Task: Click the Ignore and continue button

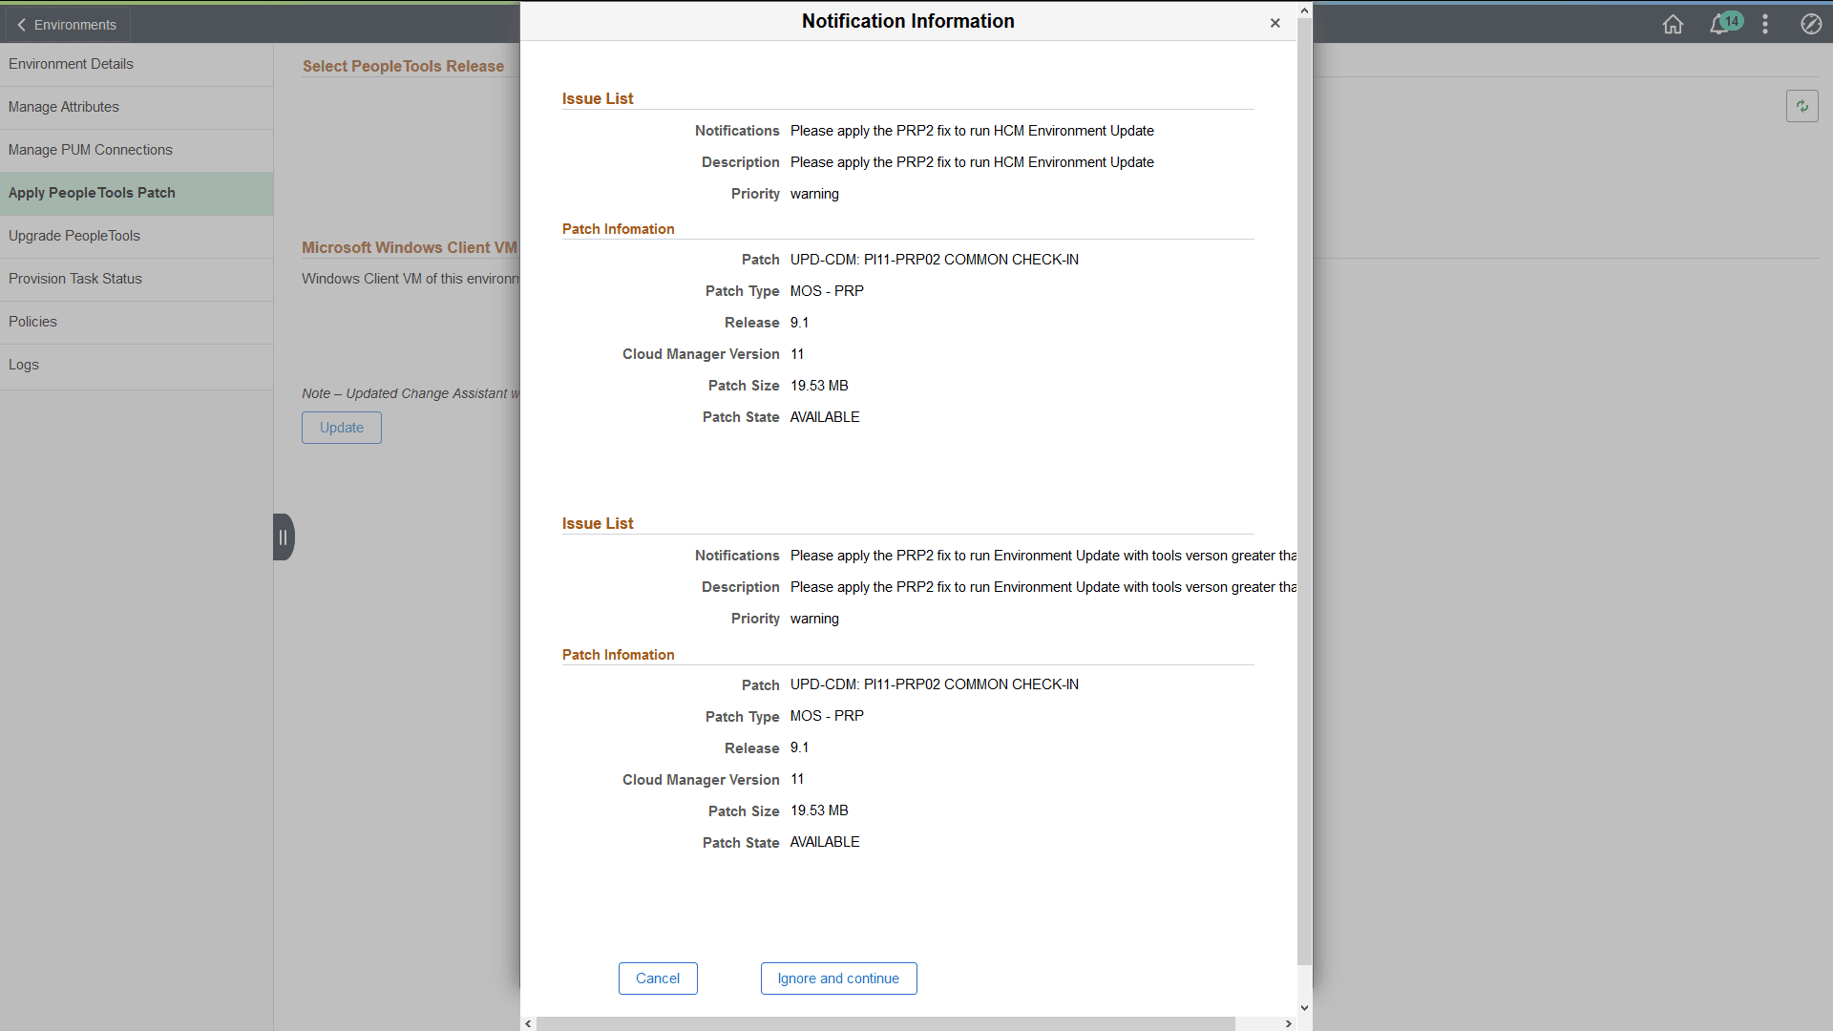Action: pos(838,978)
